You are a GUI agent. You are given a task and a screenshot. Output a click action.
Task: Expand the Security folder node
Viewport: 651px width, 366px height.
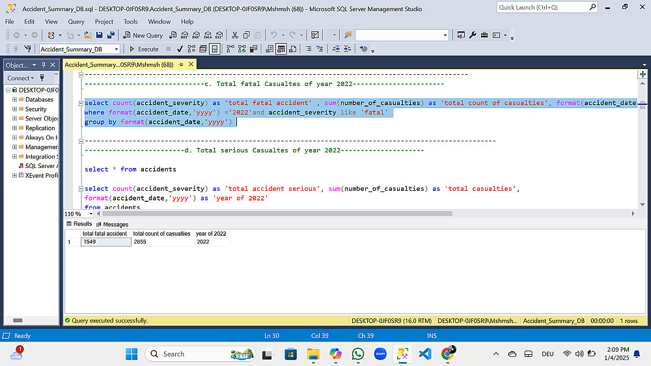[x=15, y=109]
